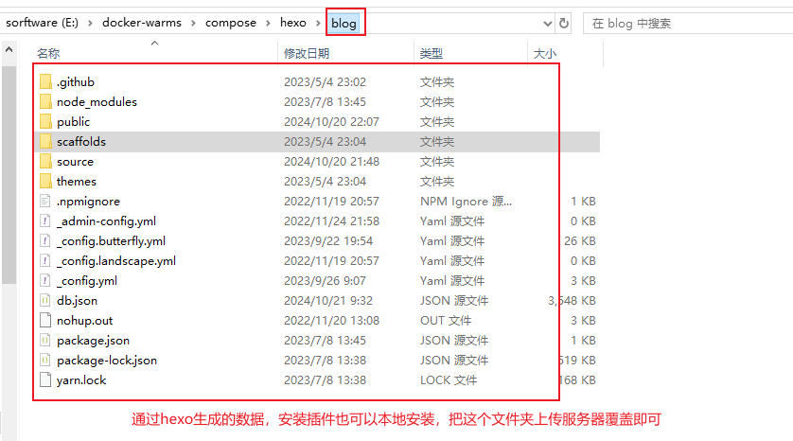
Task: Select the source folder name
Action: (75, 161)
